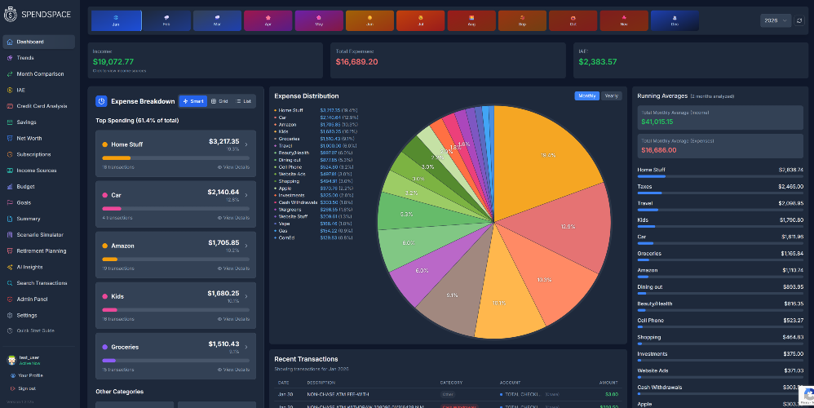Click the Goals flag icon in sidebar
814x408 pixels.
(x=10, y=202)
